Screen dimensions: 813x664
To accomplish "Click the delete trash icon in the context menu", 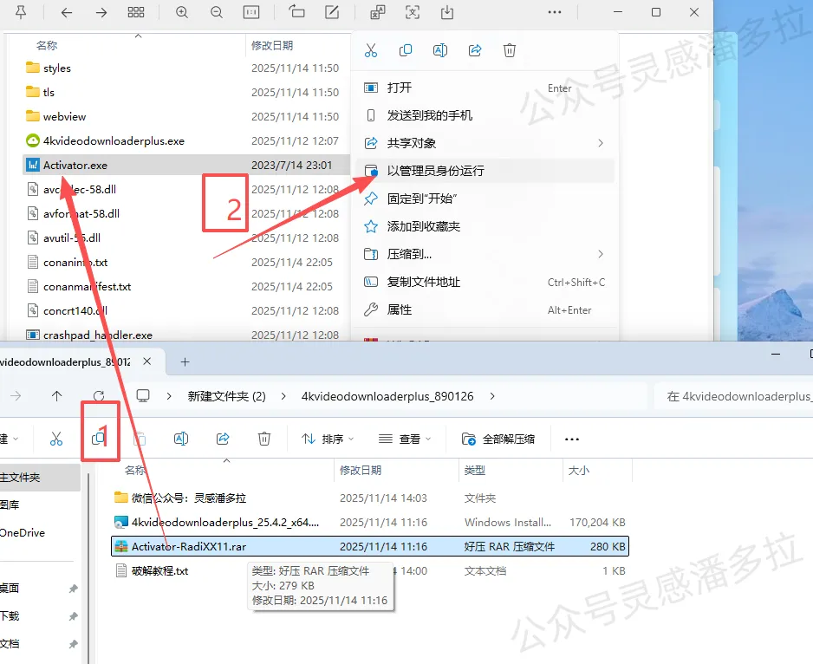I will pyautogui.click(x=510, y=50).
